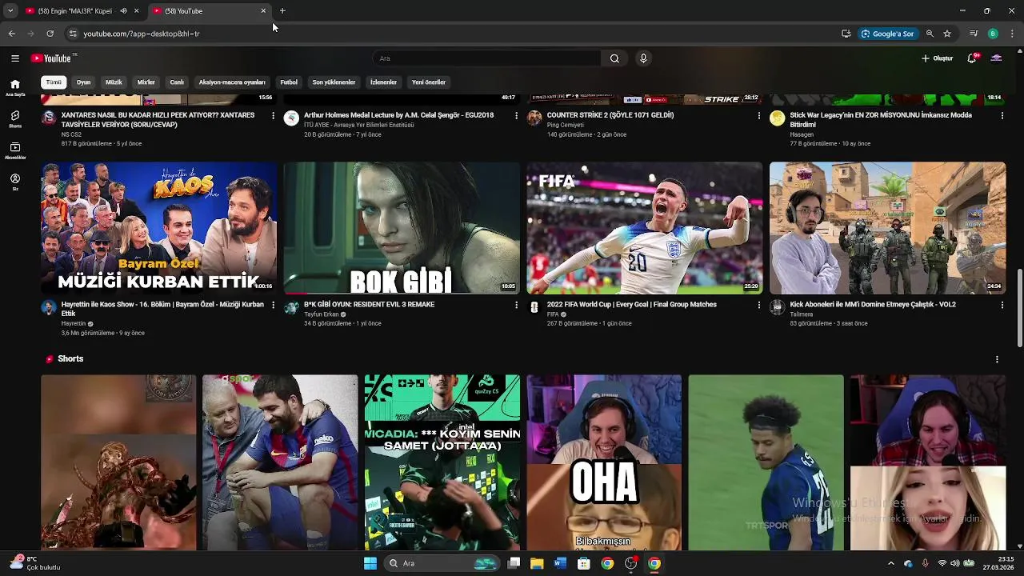The height and width of the screenshot is (576, 1024).
Task: Open Microsoft Store from the taskbar
Action: pyautogui.click(x=584, y=563)
